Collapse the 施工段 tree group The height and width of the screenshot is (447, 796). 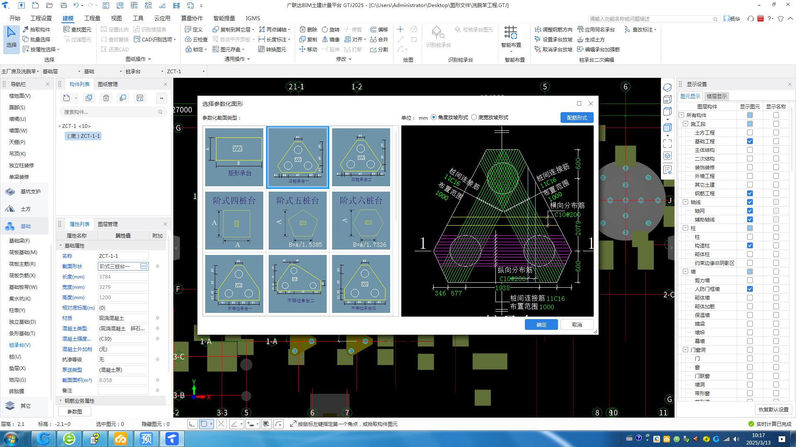tap(686, 124)
